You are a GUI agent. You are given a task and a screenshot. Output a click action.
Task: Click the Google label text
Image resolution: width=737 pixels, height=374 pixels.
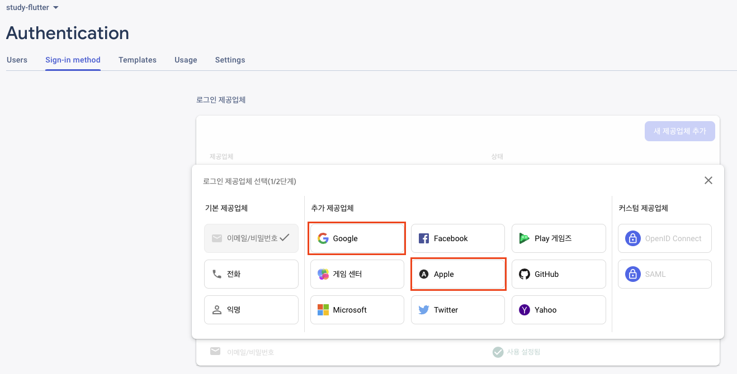click(x=345, y=238)
